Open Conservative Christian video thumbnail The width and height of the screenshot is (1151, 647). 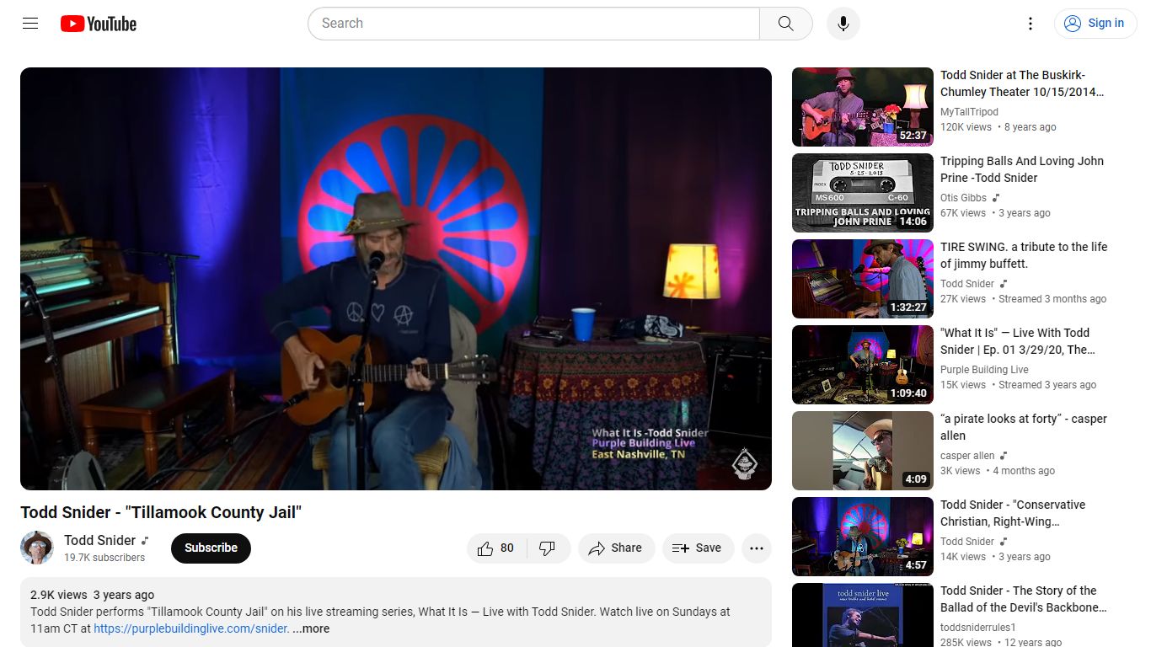863,537
